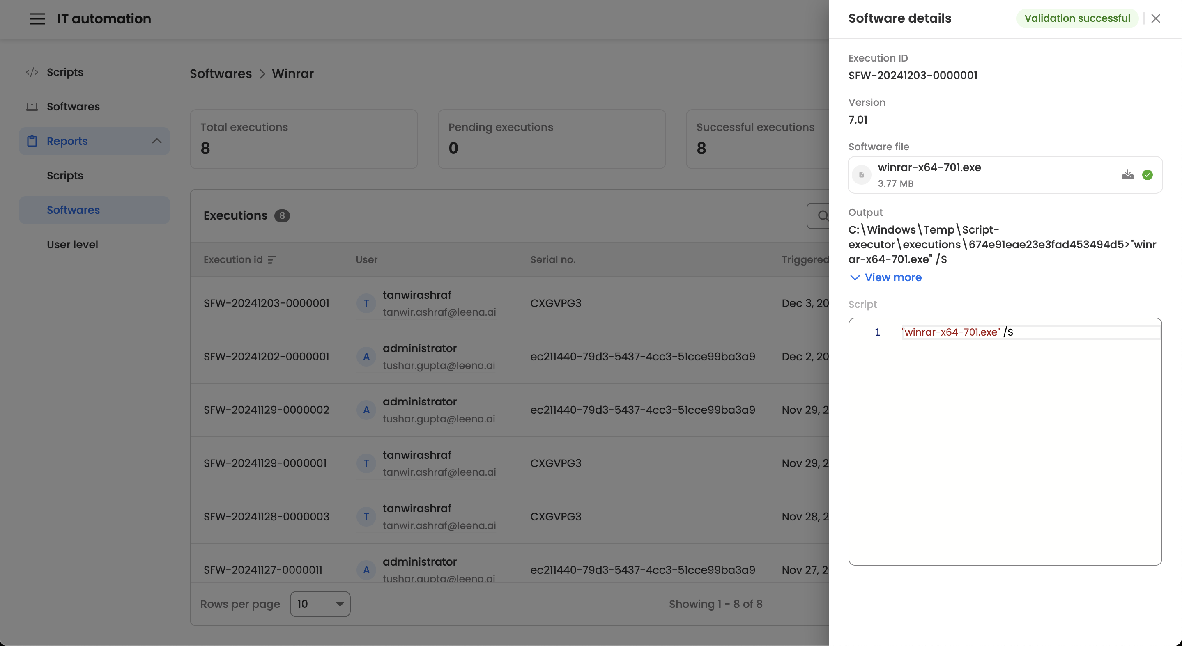The image size is (1182, 646).
Task: Collapse the Reports section chevron
Action: [x=156, y=141]
